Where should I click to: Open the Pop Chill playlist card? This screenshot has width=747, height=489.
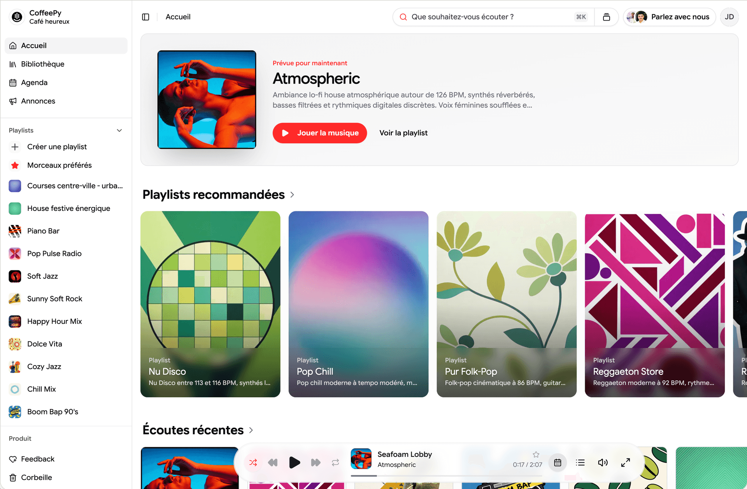[x=358, y=304]
